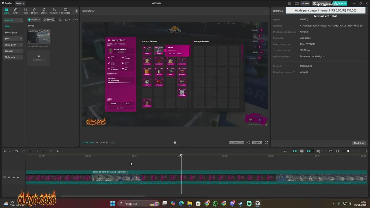Select Mídia in the sidebar
The width and height of the screenshot is (370, 208).
coord(8,26)
